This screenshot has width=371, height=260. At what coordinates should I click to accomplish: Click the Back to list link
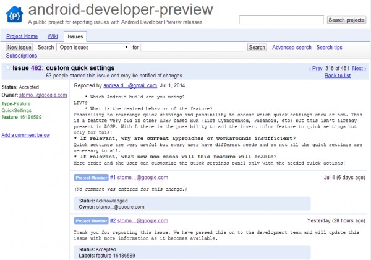click(338, 76)
